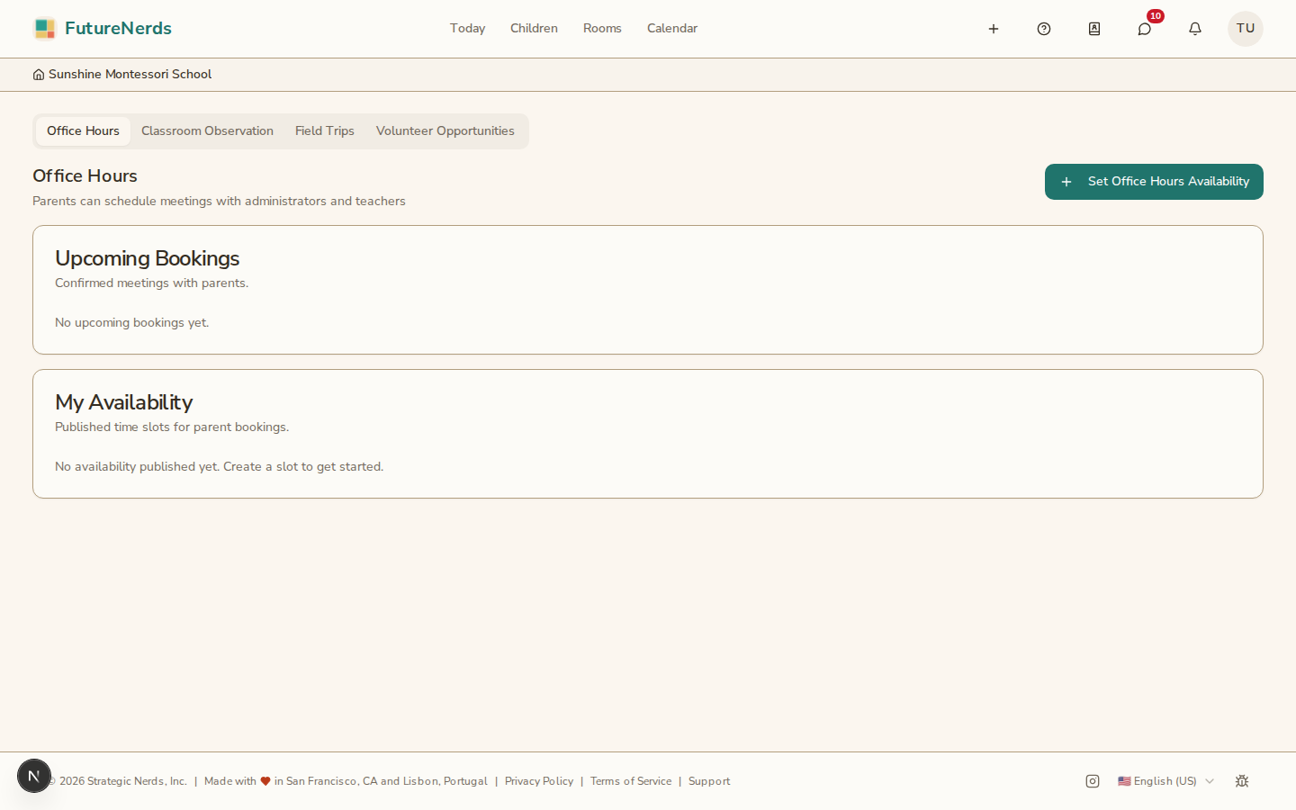1296x810 pixels.
Task: Open the Instagram icon in footer
Action: [1093, 781]
